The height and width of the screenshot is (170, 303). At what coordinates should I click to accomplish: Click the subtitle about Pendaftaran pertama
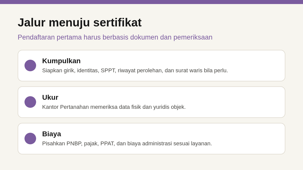click(x=115, y=37)
